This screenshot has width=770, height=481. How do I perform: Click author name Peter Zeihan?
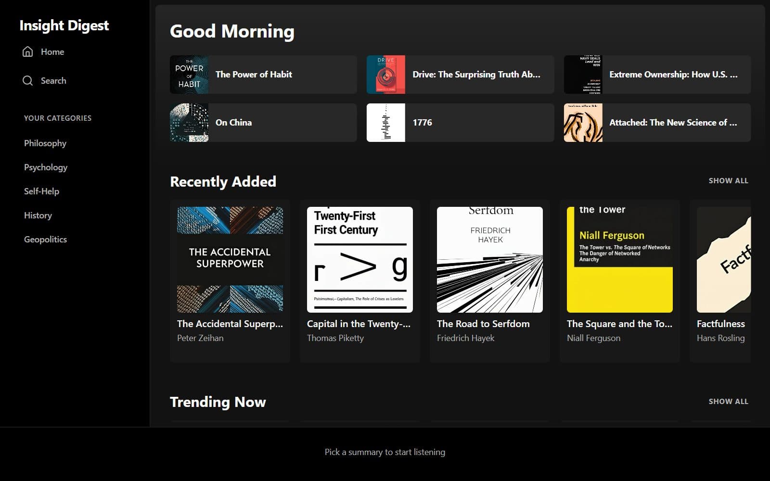200,338
